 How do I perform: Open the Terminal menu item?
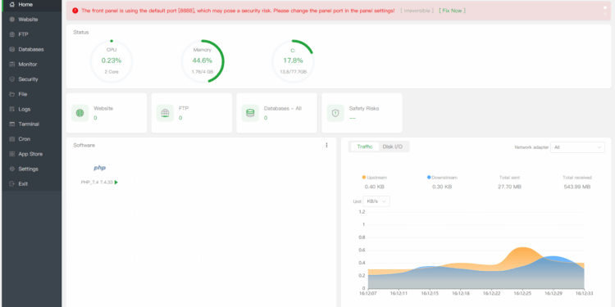click(32, 124)
